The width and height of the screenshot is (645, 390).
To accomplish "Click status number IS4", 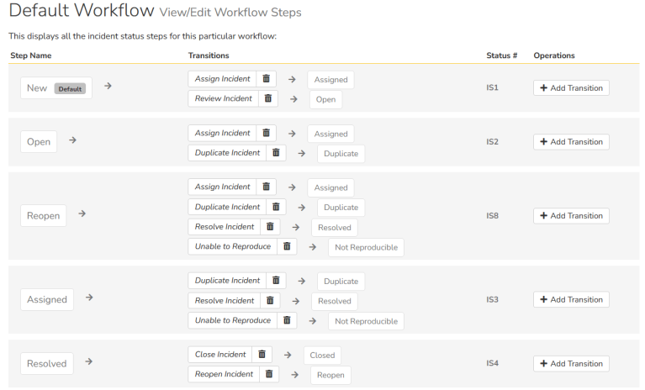I will pos(493,363).
